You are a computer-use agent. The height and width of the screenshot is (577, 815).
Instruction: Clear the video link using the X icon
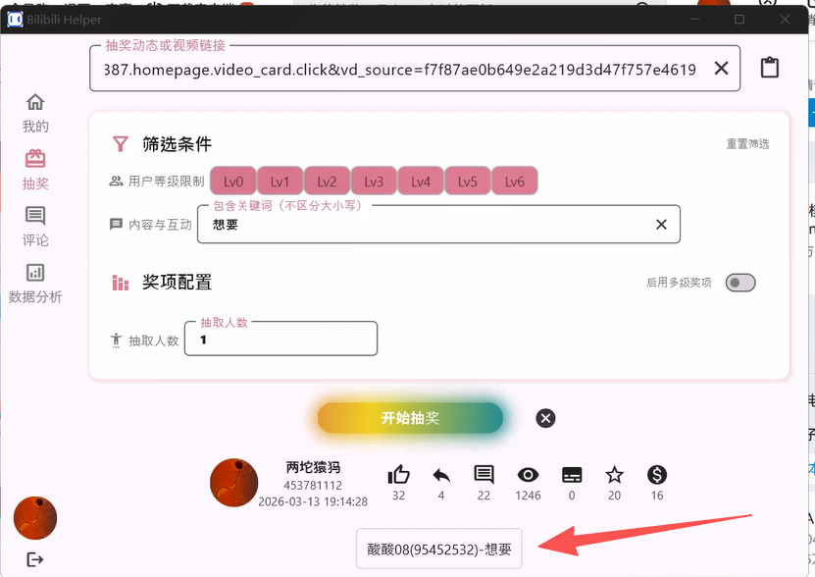[x=721, y=68]
